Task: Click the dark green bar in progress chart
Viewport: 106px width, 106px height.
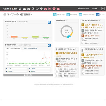Action: pos(46,37)
